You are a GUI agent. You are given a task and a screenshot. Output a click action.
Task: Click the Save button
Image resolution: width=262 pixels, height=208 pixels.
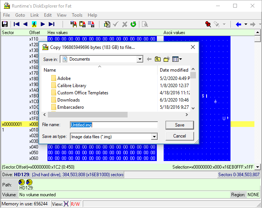point(180,125)
